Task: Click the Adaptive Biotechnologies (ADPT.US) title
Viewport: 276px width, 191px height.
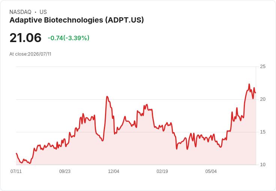Action: pos(76,20)
